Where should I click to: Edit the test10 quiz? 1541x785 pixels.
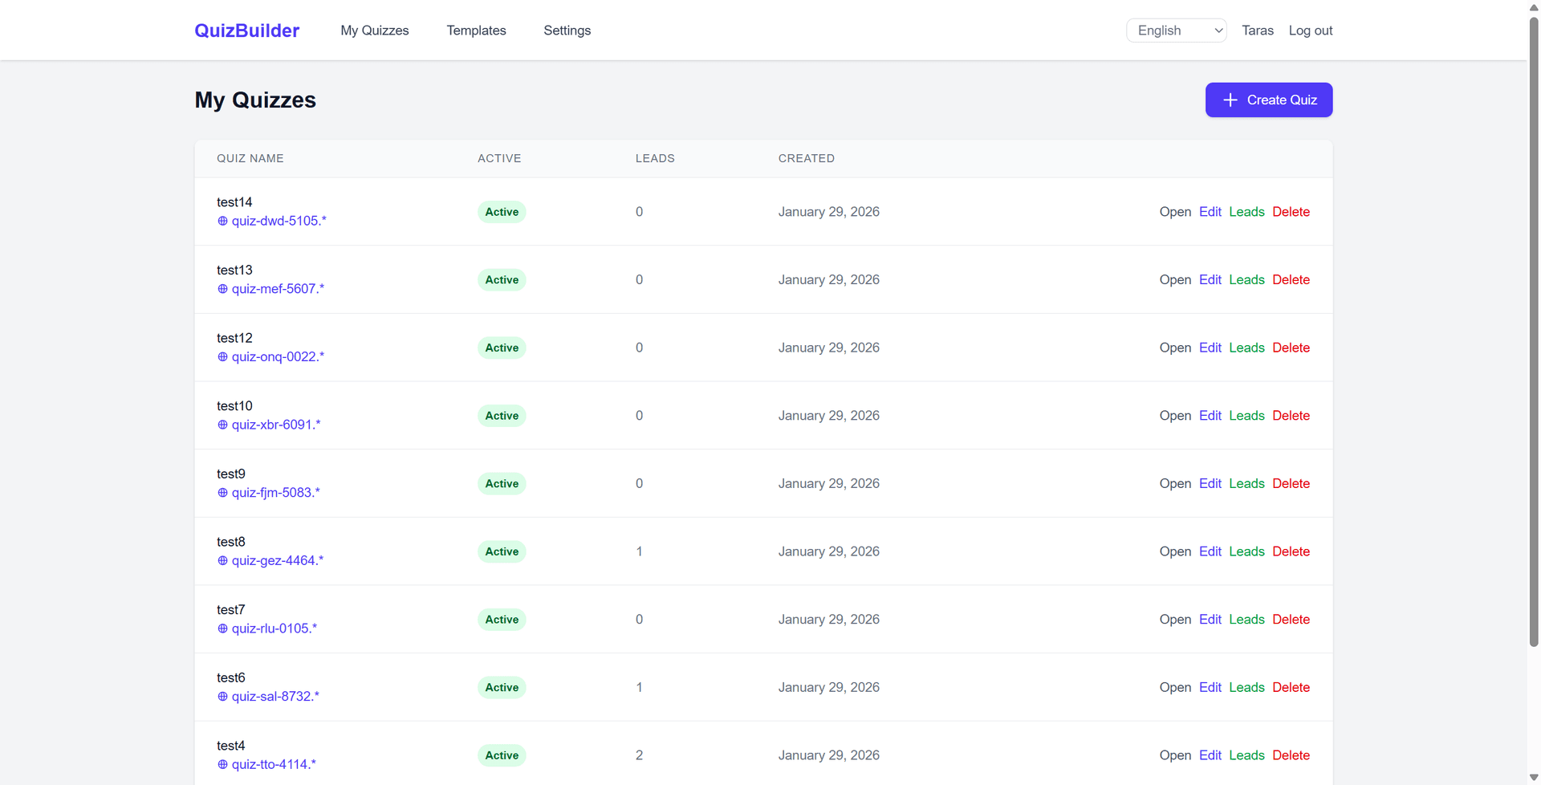[1210, 416]
